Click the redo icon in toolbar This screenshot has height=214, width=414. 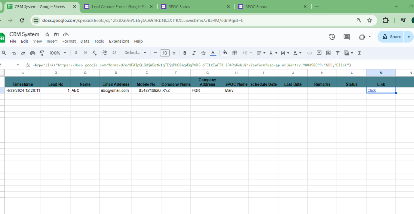pos(23,53)
